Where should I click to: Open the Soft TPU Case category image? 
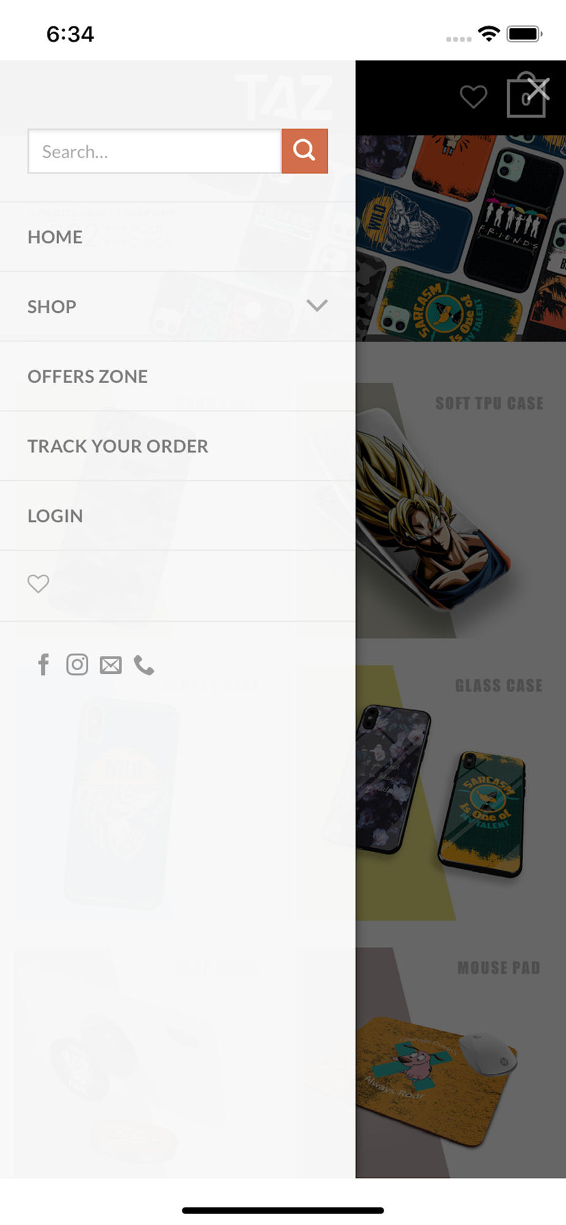[461, 510]
